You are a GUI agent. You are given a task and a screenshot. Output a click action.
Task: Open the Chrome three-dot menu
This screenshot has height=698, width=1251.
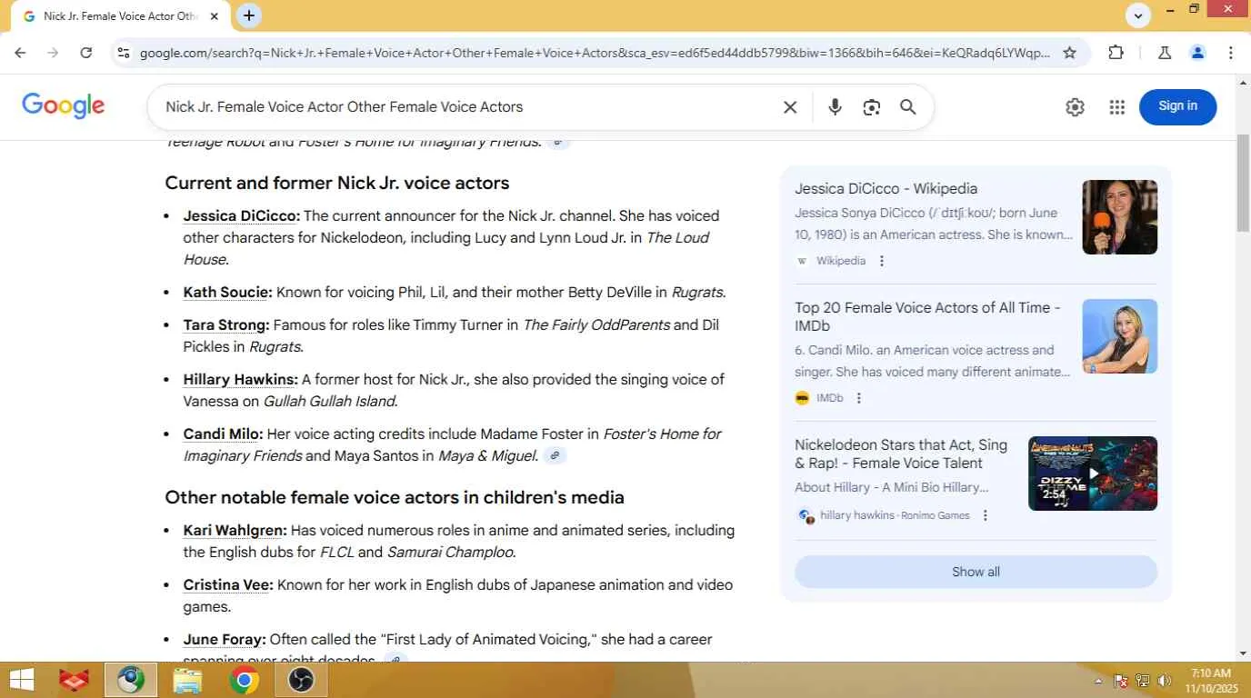1230,53
